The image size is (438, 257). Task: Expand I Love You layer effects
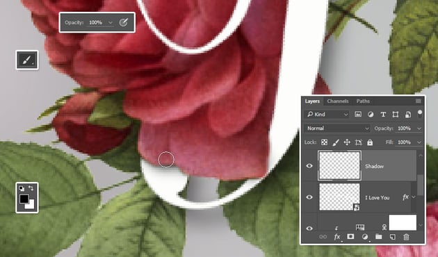coord(414,197)
